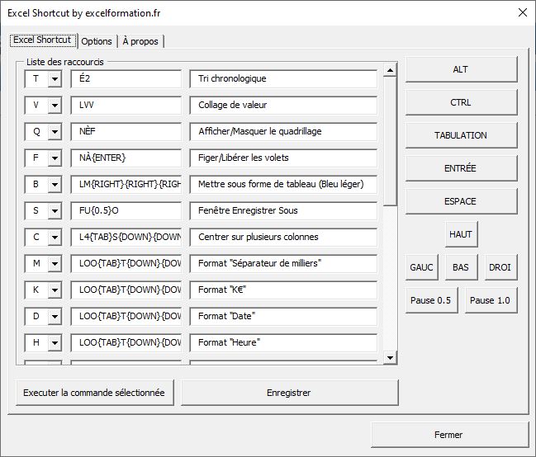Edit Centrer sur plusieurs colonnes description

(283, 237)
